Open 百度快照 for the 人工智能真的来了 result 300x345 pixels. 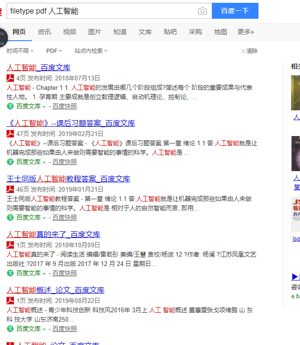pos(64,273)
